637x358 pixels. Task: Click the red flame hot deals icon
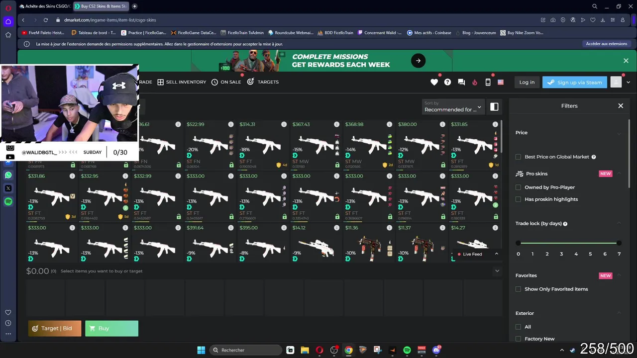click(x=475, y=82)
